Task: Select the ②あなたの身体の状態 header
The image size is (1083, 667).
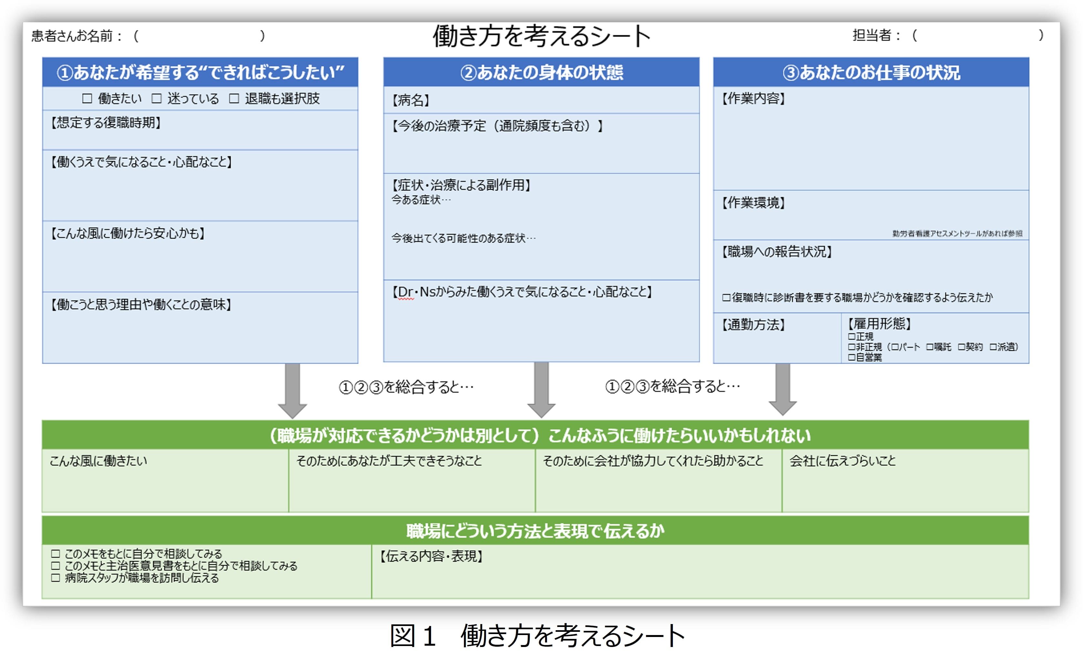Action: [541, 72]
